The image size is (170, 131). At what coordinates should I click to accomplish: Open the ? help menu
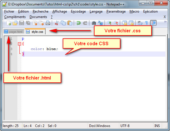pos(52,17)
